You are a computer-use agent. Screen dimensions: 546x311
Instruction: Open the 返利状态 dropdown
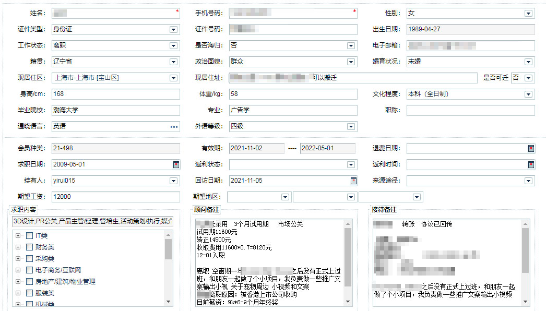(351, 165)
